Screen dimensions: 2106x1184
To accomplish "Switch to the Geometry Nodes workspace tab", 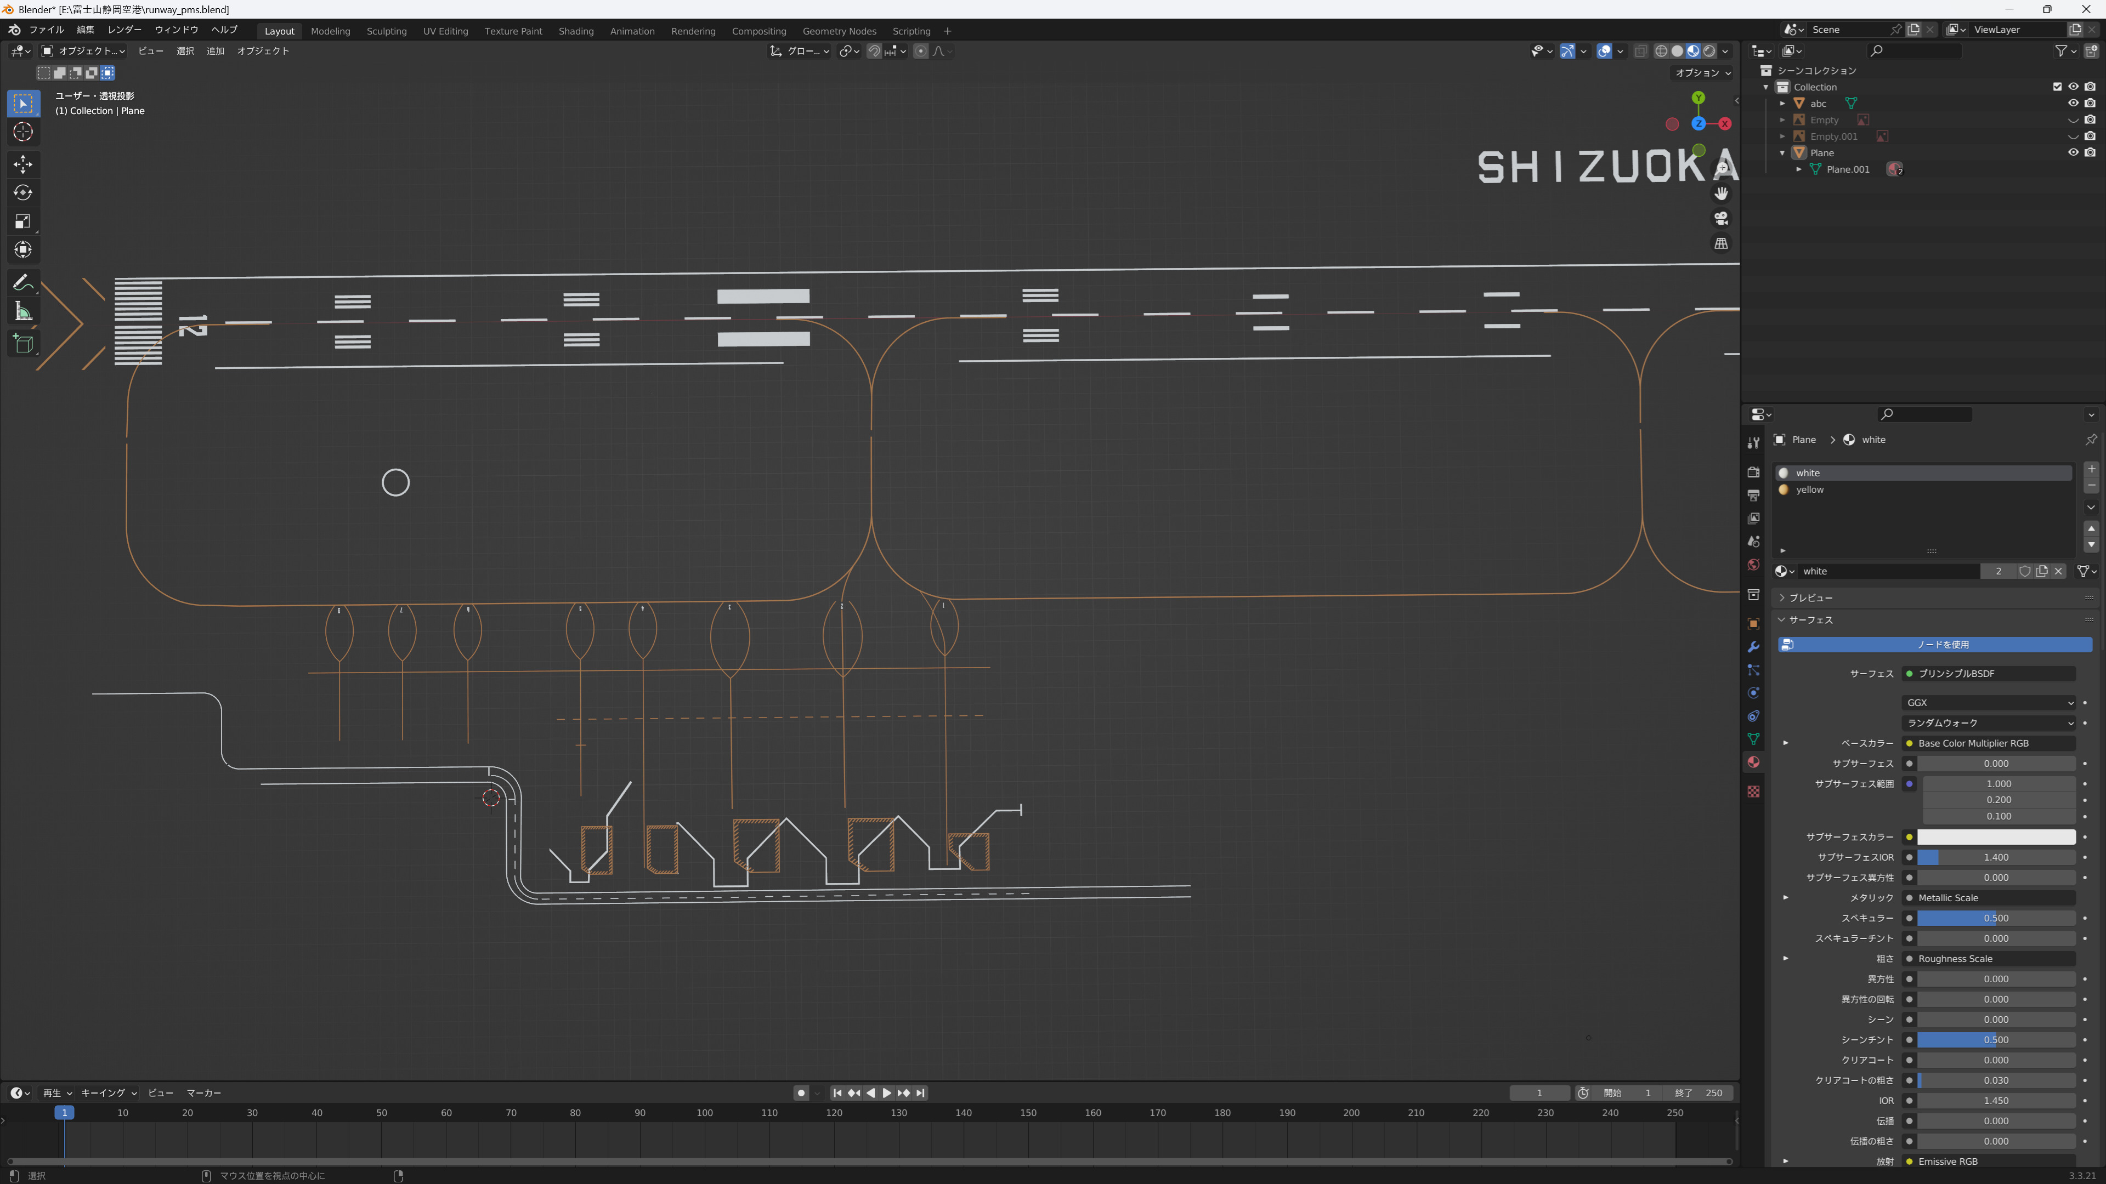I will (839, 31).
